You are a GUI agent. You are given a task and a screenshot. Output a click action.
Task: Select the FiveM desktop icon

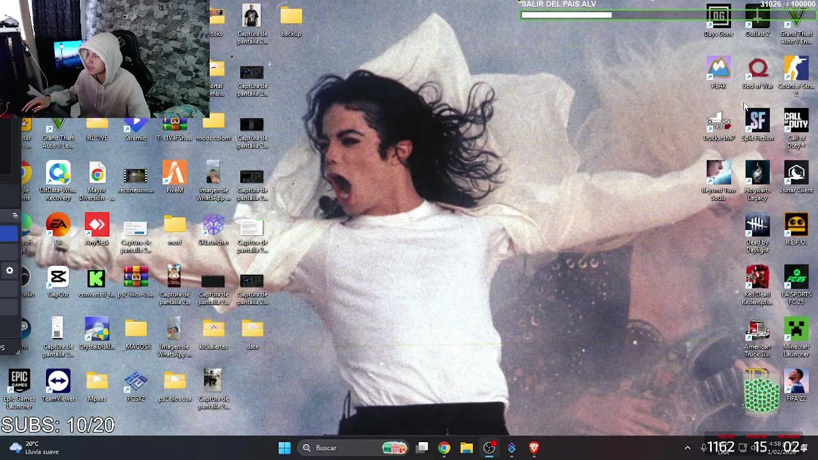click(174, 178)
